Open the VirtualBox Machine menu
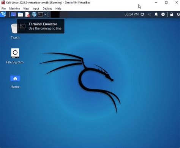 coord(14,8)
